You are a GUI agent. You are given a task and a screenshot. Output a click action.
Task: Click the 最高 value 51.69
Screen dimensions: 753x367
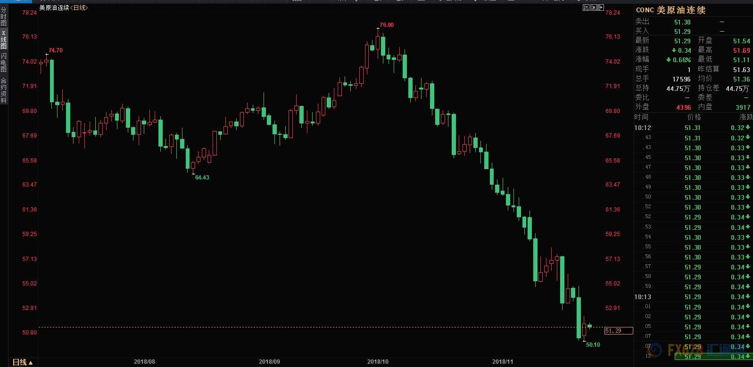tap(741, 51)
